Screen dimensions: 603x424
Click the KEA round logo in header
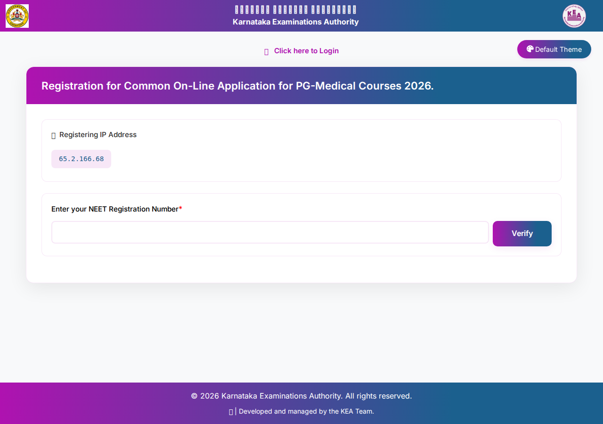(x=574, y=16)
